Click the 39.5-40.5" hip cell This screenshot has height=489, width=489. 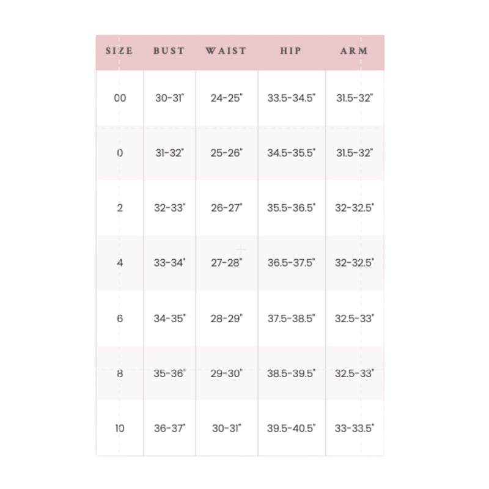292,428
